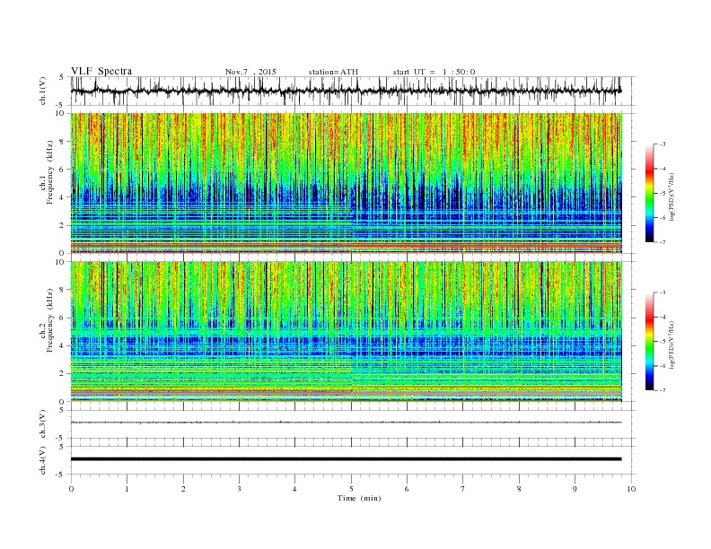Click the time axis tick label '5'
Image resolution: width=711 pixels, height=549 pixels.
click(351, 489)
